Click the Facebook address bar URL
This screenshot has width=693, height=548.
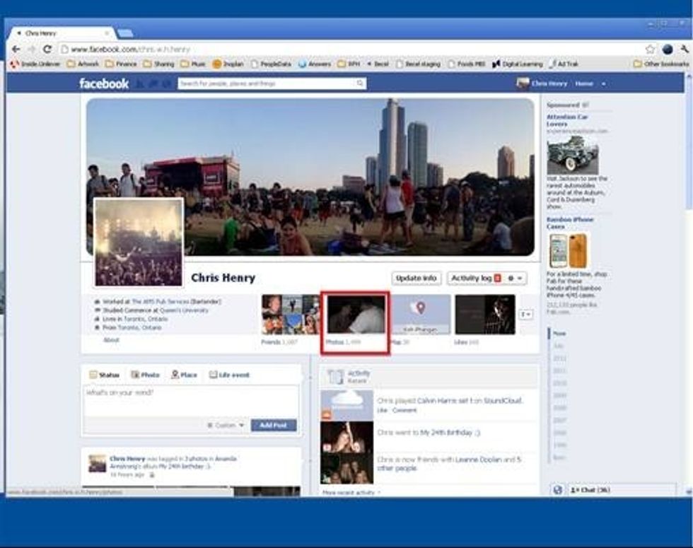[x=130, y=49]
